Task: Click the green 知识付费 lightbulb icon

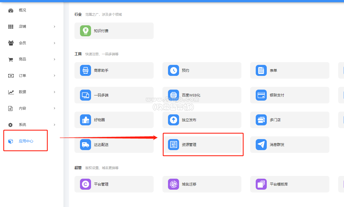Action: click(x=86, y=31)
